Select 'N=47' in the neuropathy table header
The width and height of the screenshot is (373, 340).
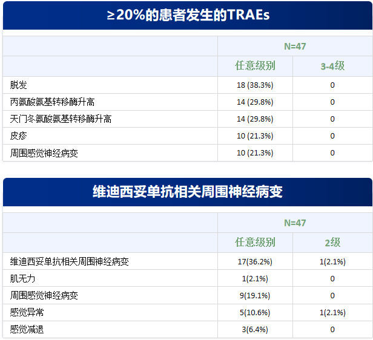pyautogui.click(x=295, y=223)
